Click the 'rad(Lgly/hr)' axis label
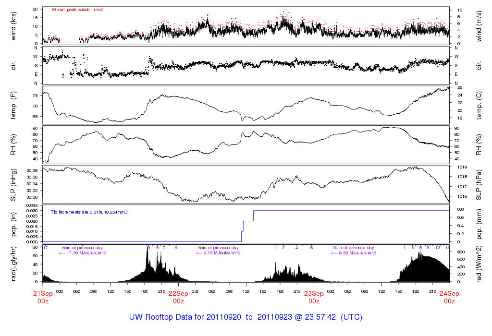The width and height of the screenshot is (492, 336). [13, 264]
